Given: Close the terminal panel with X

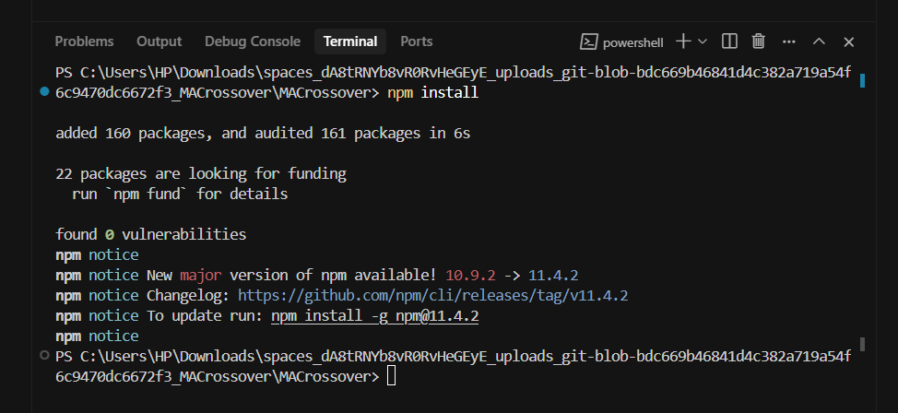Looking at the screenshot, I should (849, 41).
